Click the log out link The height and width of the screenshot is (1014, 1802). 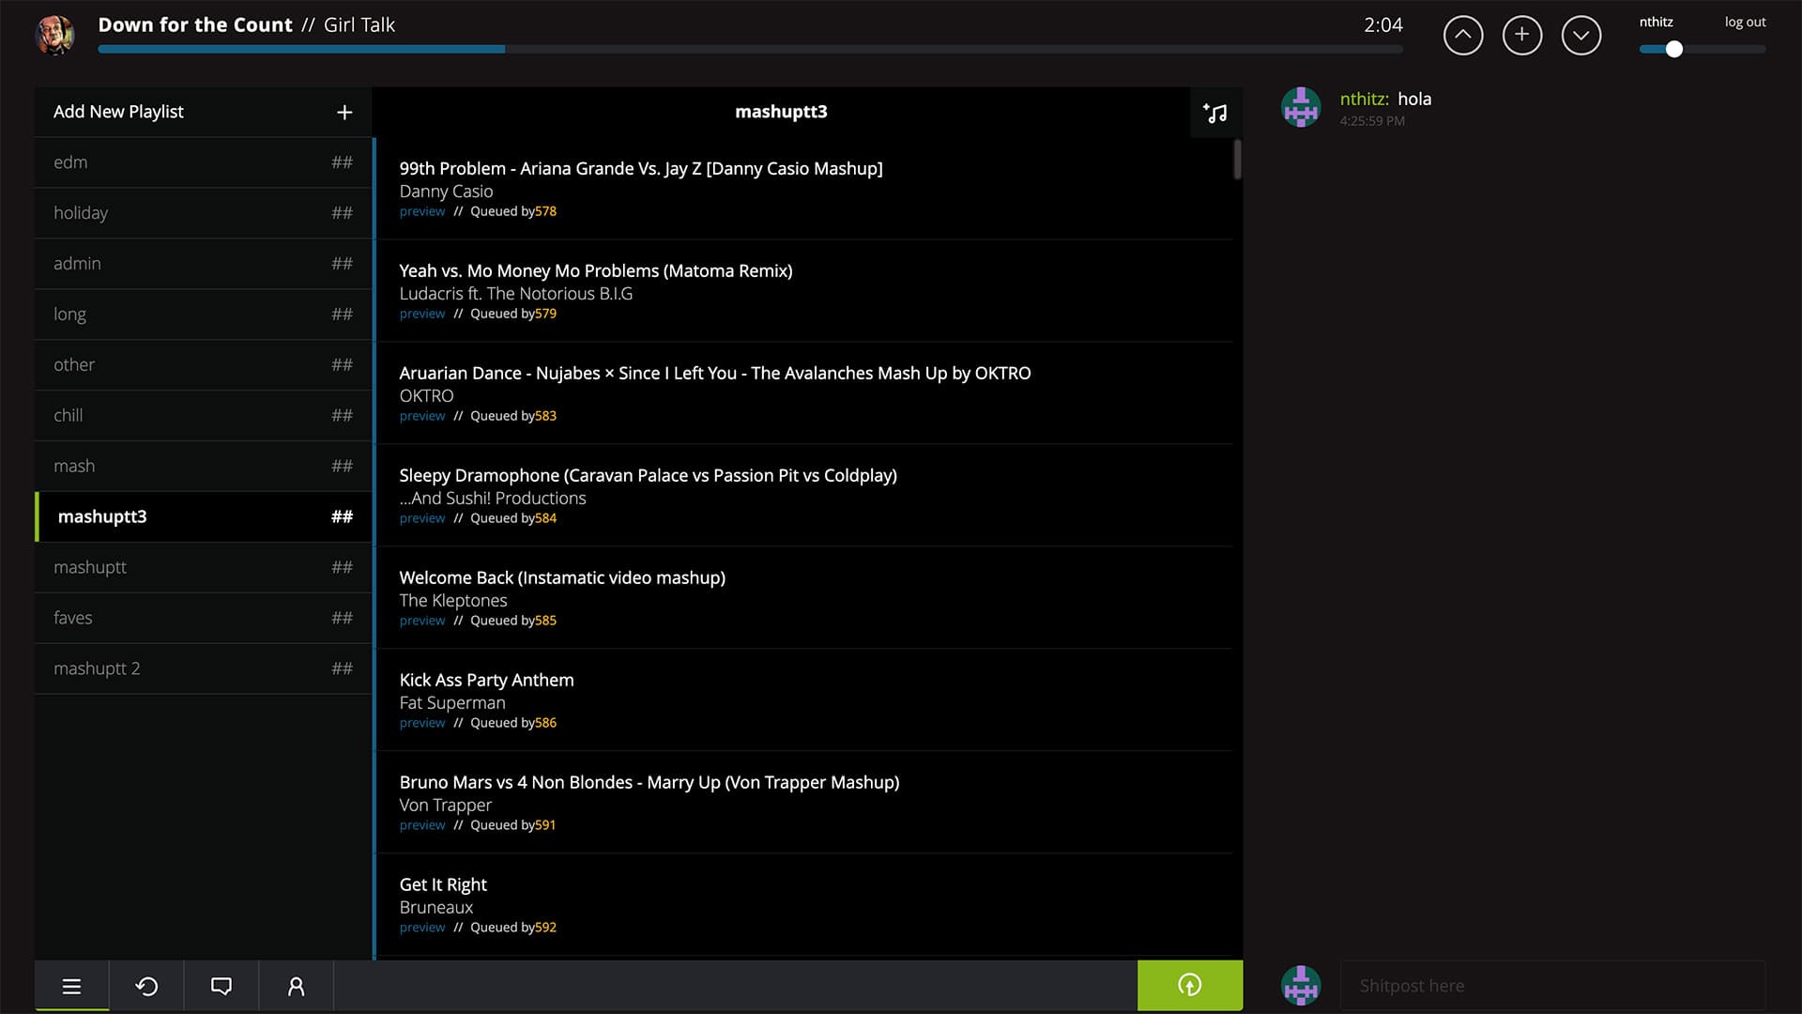(1744, 21)
